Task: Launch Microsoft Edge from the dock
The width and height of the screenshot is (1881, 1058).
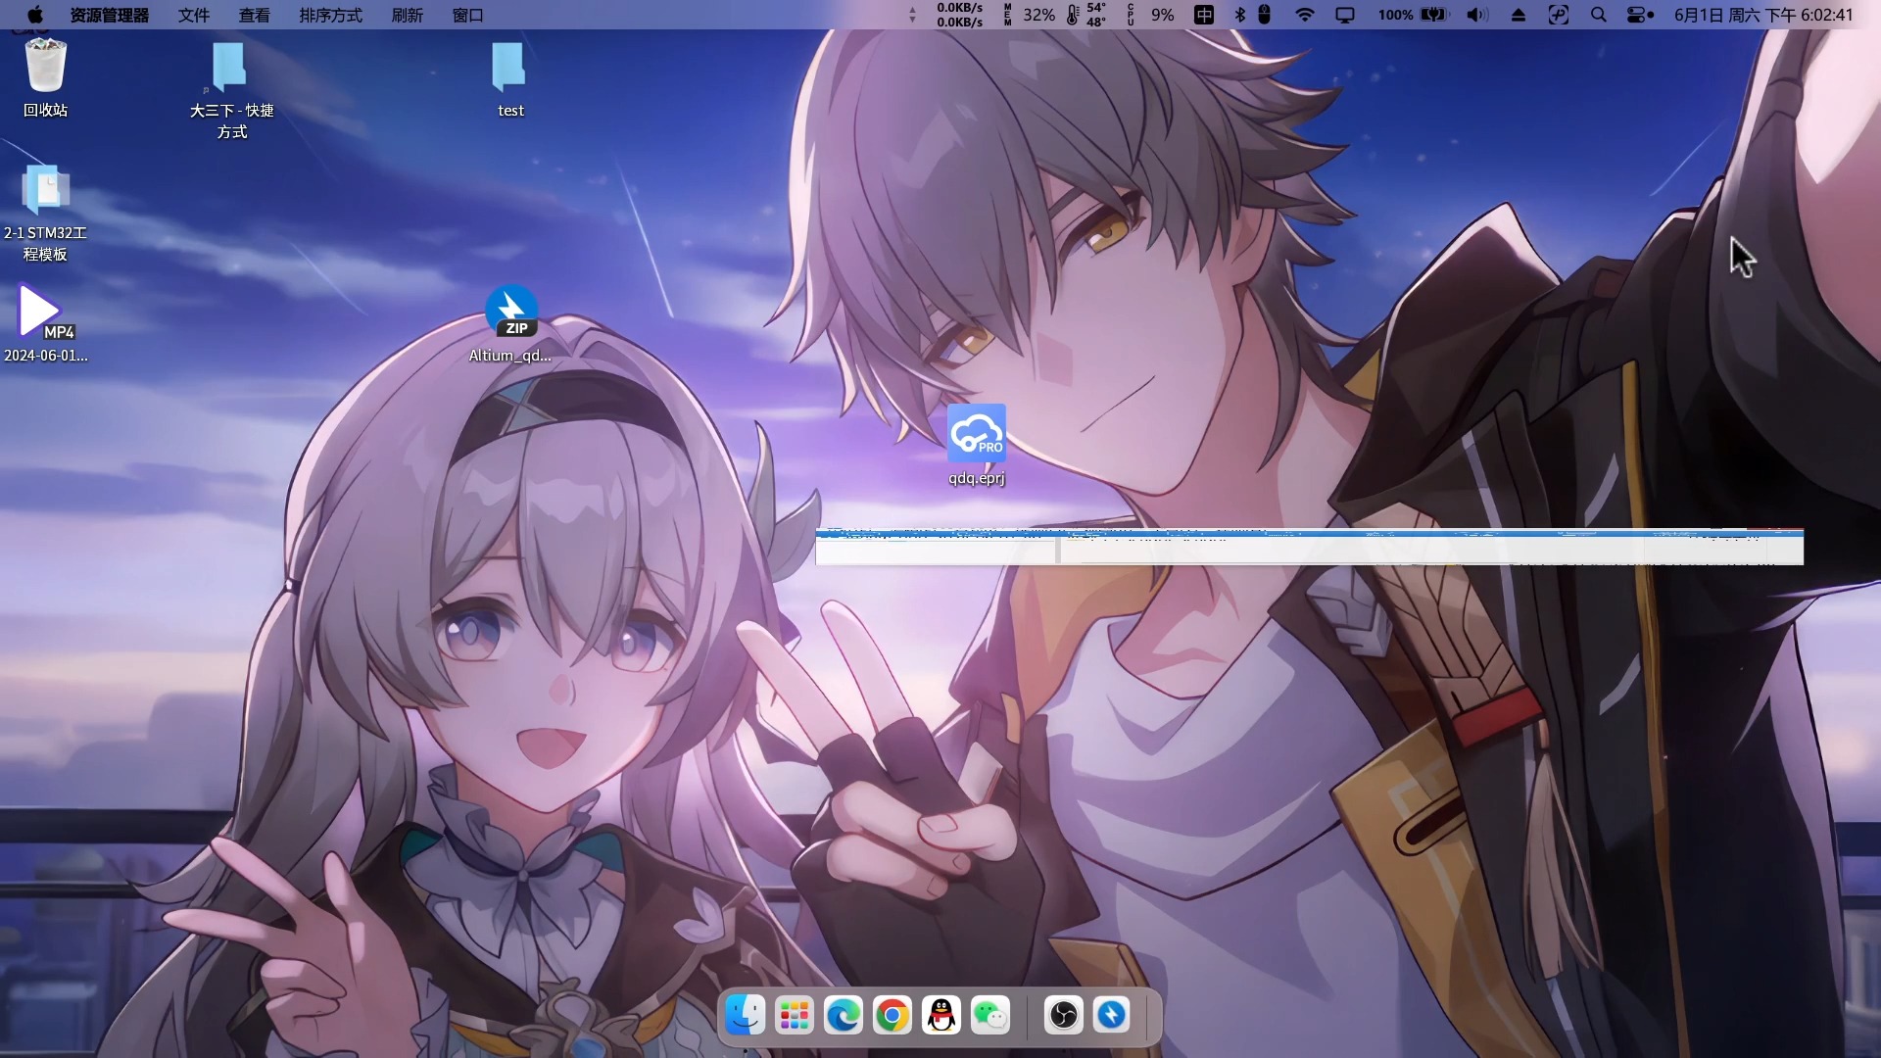Action: pos(843,1015)
